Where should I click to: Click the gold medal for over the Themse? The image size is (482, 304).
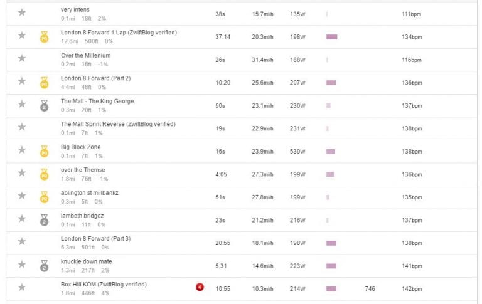(45, 174)
